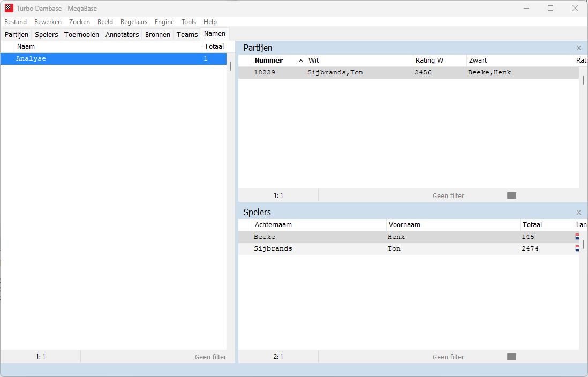
Task: Sort games by the Wit column
Action: [x=359, y=61]
